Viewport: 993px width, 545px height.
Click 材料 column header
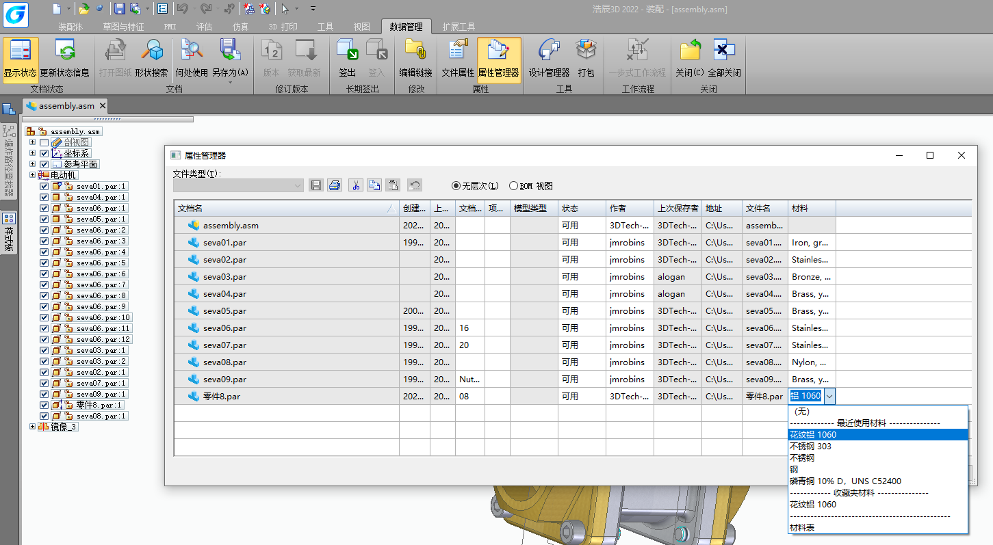click(x=812, y=208)
